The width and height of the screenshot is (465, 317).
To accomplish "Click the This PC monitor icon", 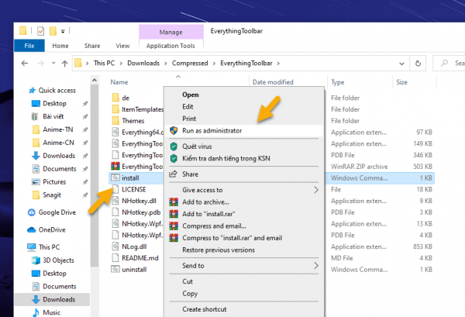I will 32,247.
